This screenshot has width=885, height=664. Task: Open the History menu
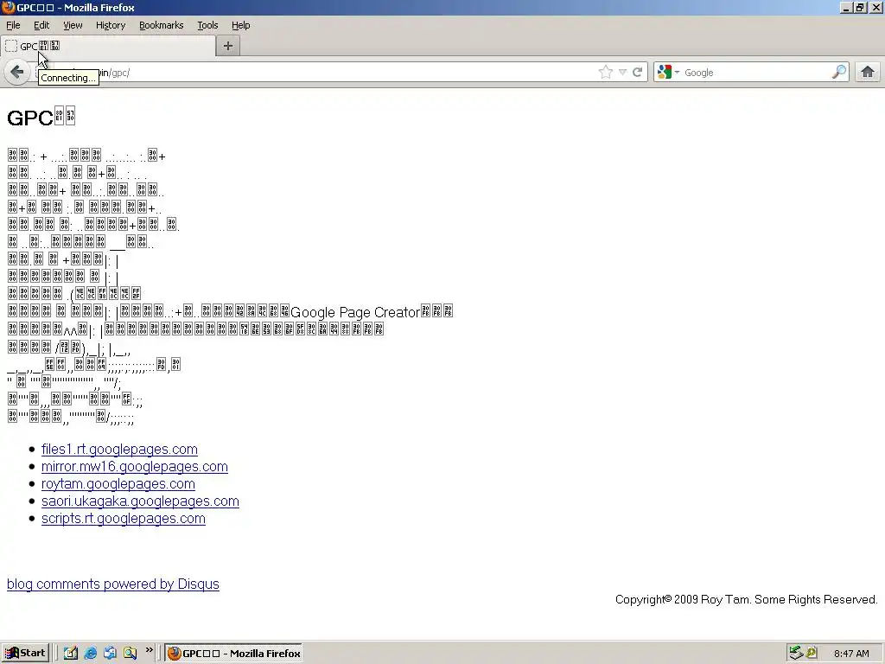111,25
